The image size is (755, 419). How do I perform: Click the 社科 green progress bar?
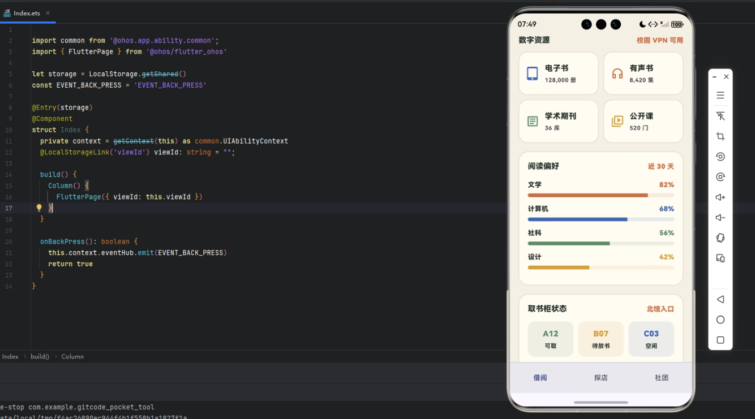point(601,244)
